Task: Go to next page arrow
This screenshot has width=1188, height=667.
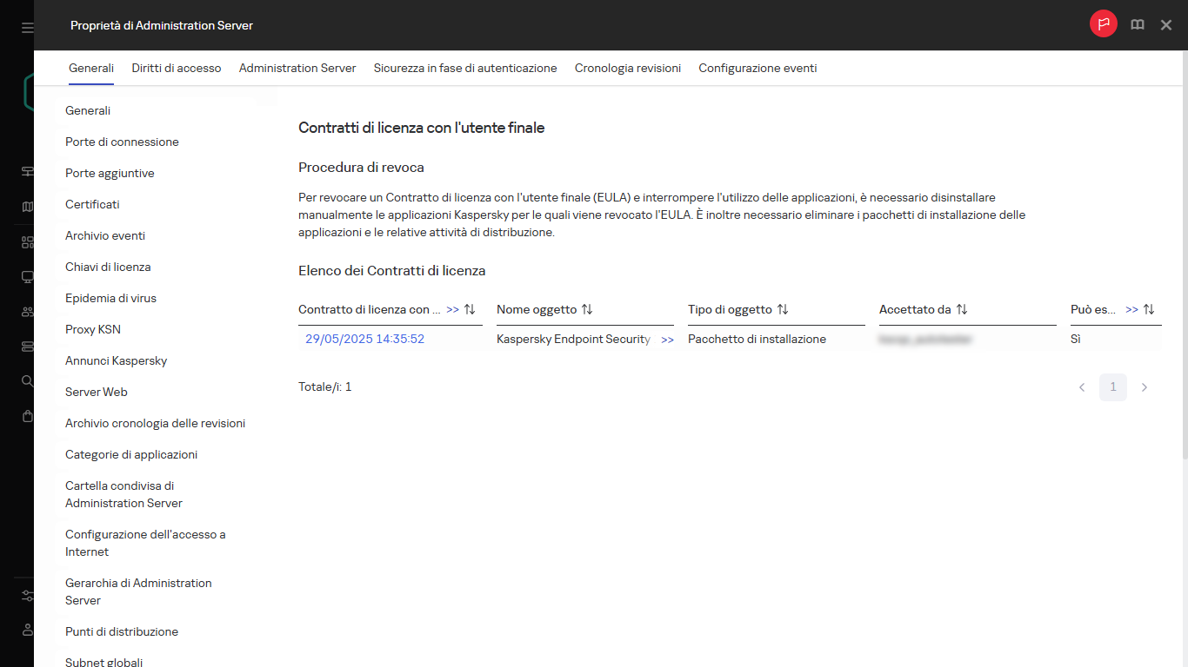Action: pyautogui.click(x=1145, y=387)
